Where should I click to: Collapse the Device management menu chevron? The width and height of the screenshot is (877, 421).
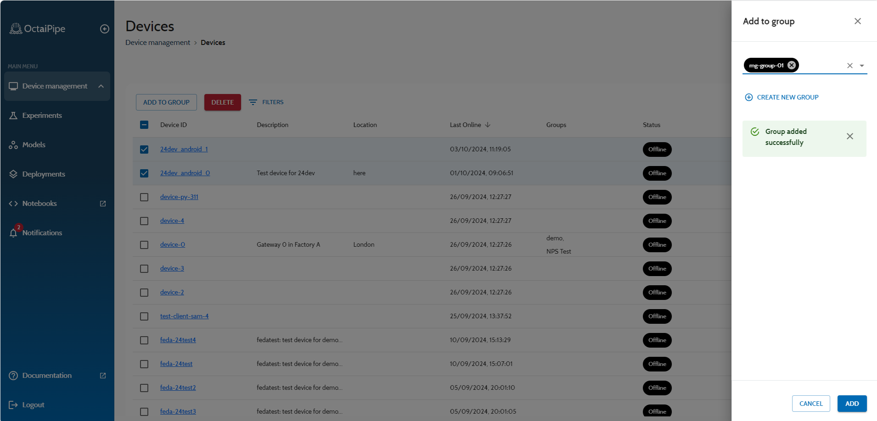point(101,86)
